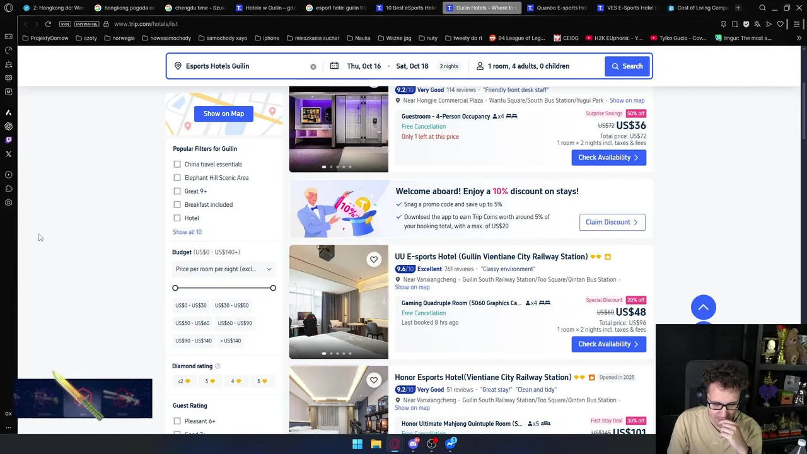The width and height of the screenshot is (807, 454).
Task: Click right handle of budget slider
Action: [x=273, y=288]
